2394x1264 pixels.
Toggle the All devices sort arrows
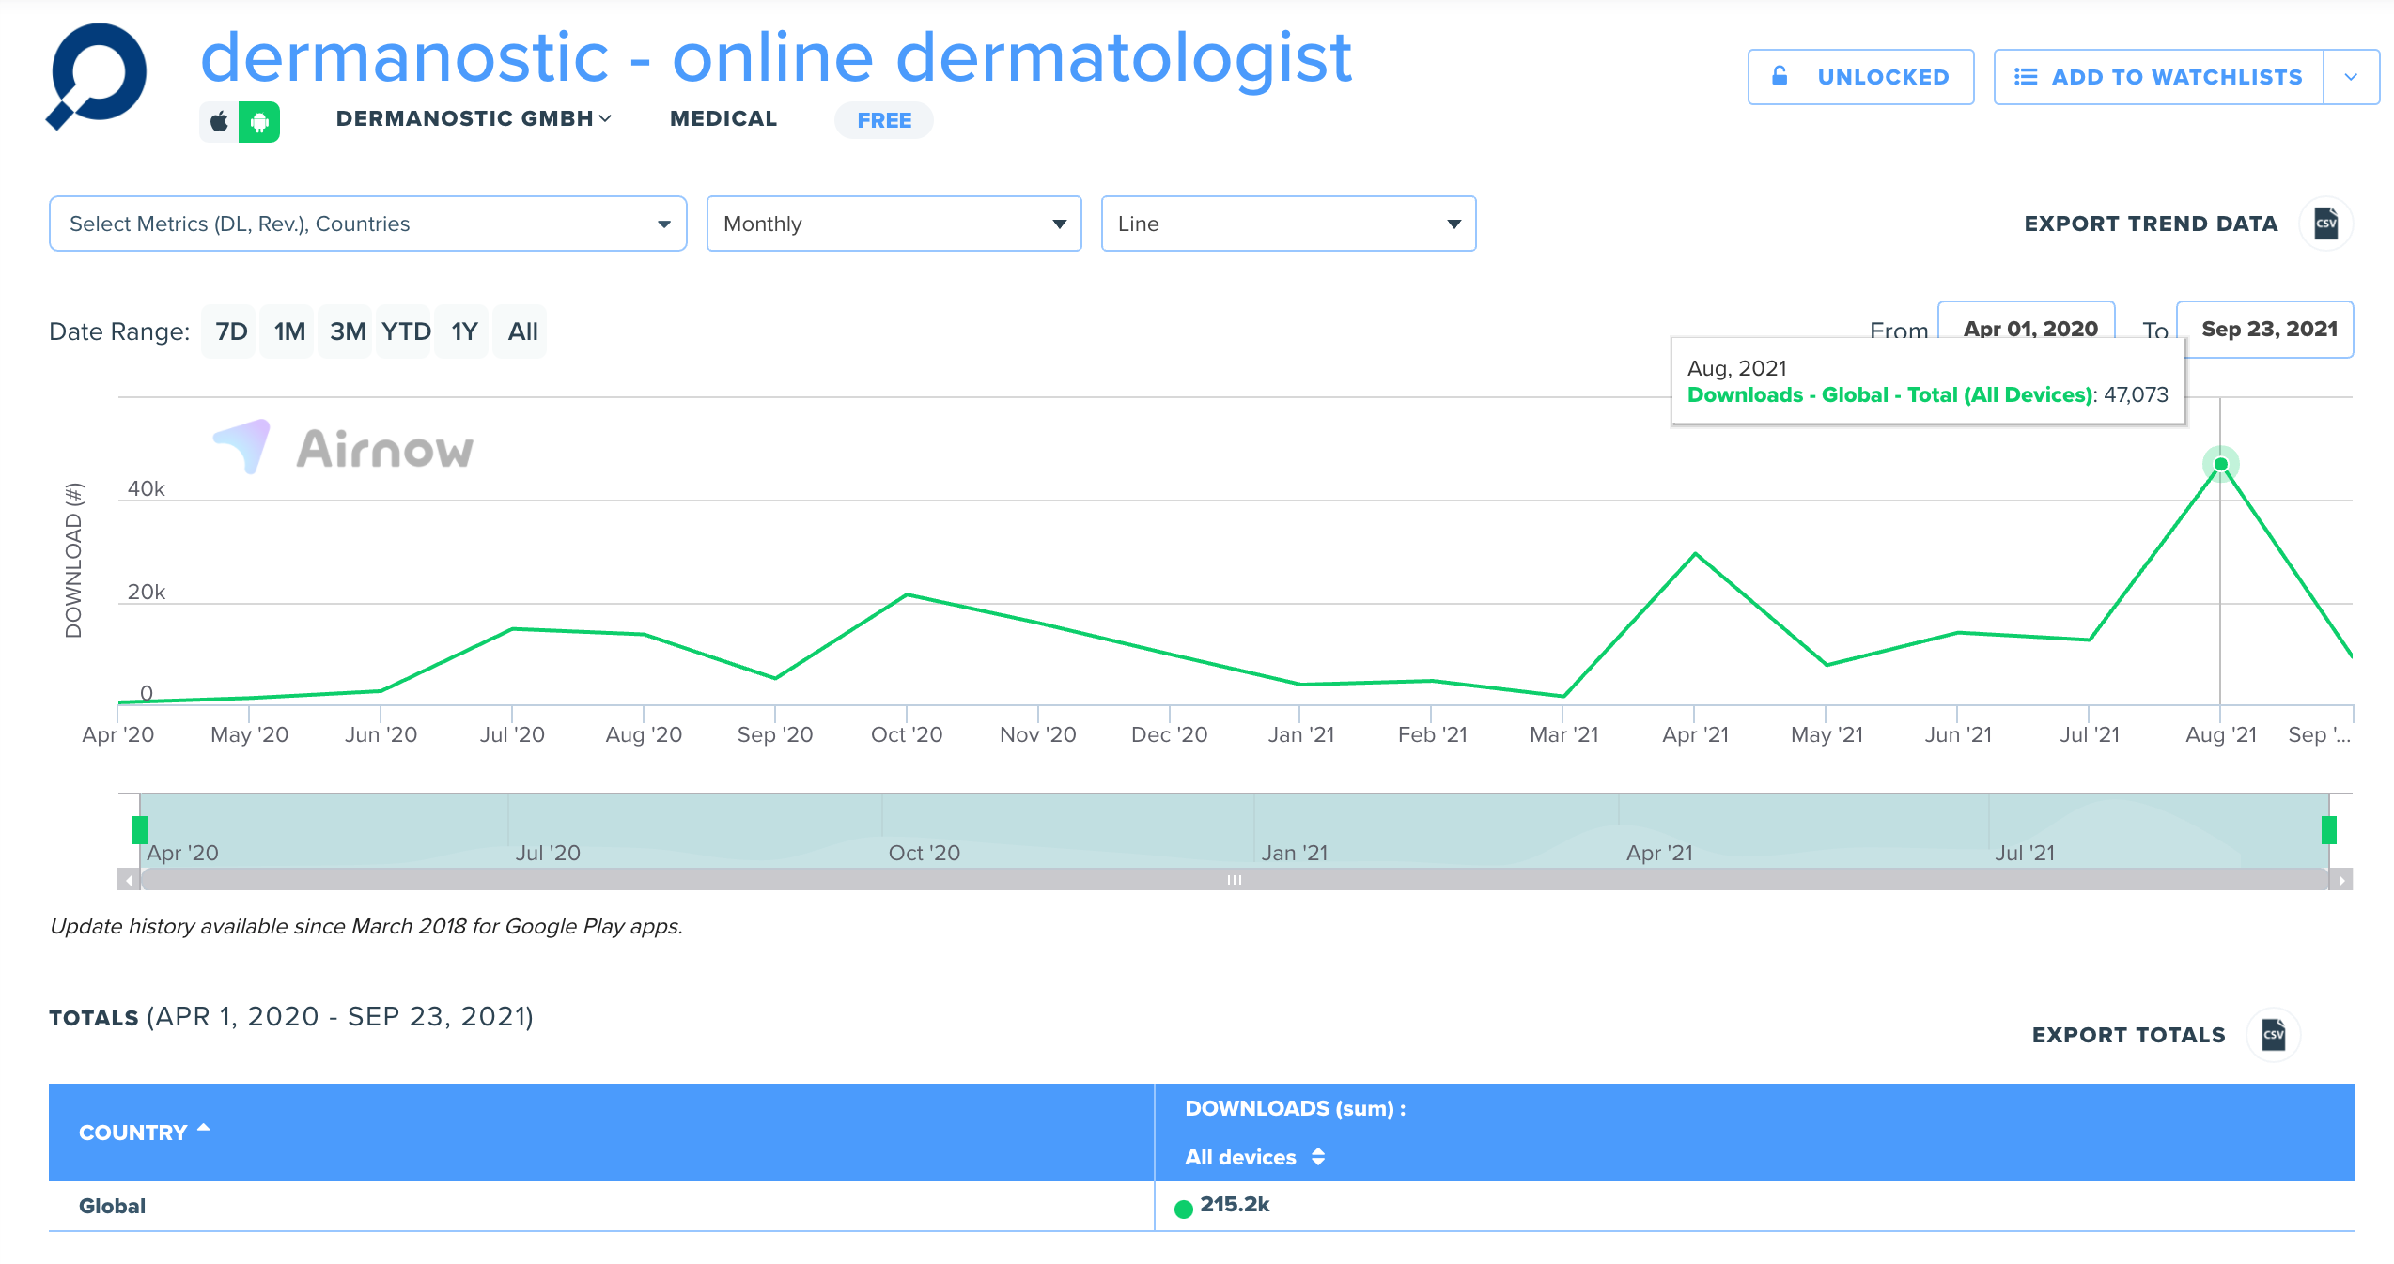[1318, 1157]
